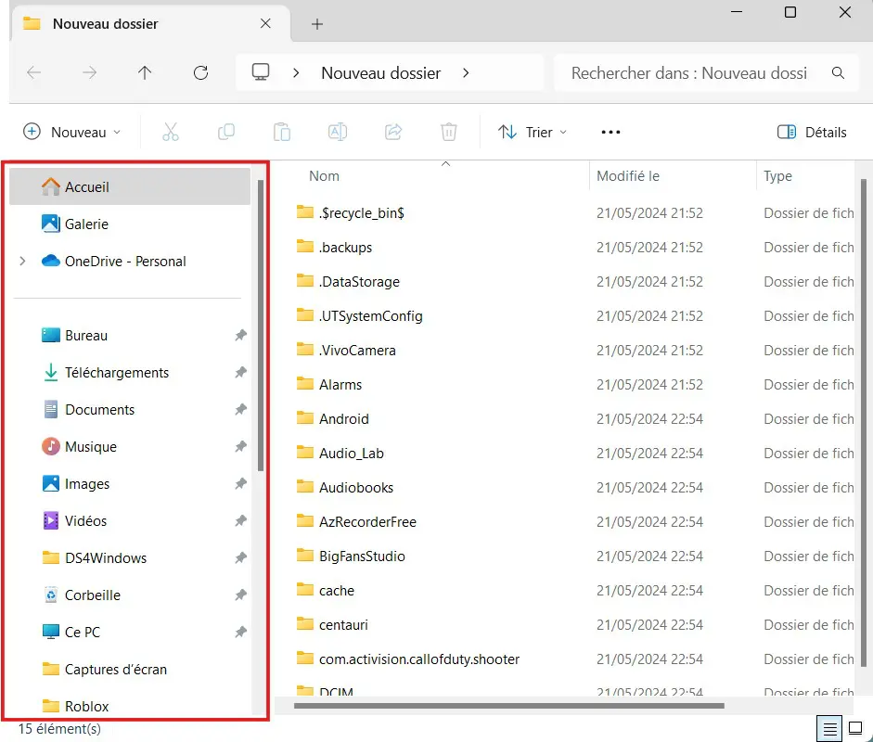The image size is (873, 742).
Task: Click the file list horizontal scrollbar
Action: point(509,706)
